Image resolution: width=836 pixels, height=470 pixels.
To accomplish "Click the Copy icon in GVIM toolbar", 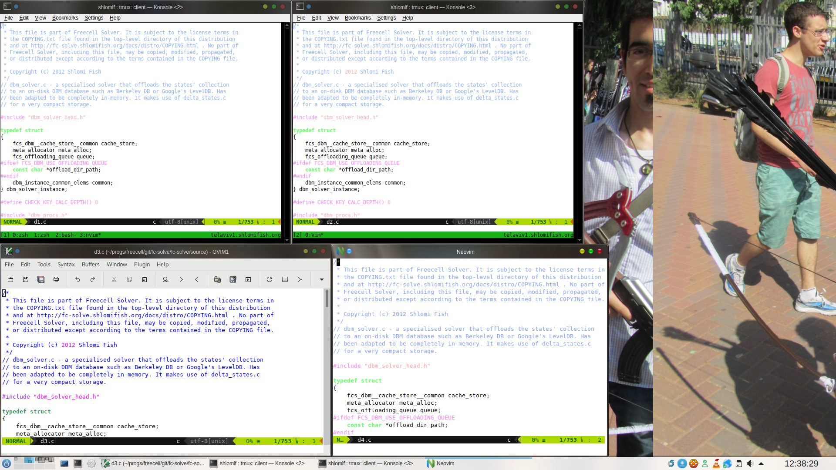I will (129, 280).
